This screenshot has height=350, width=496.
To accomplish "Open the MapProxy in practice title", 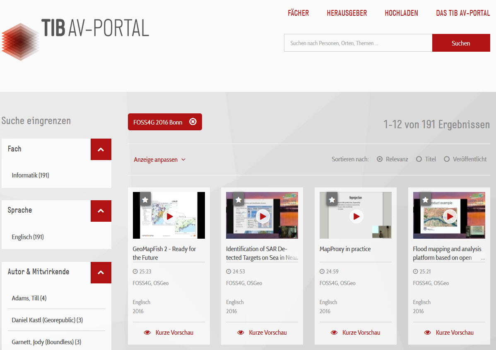I will (345, 249).
